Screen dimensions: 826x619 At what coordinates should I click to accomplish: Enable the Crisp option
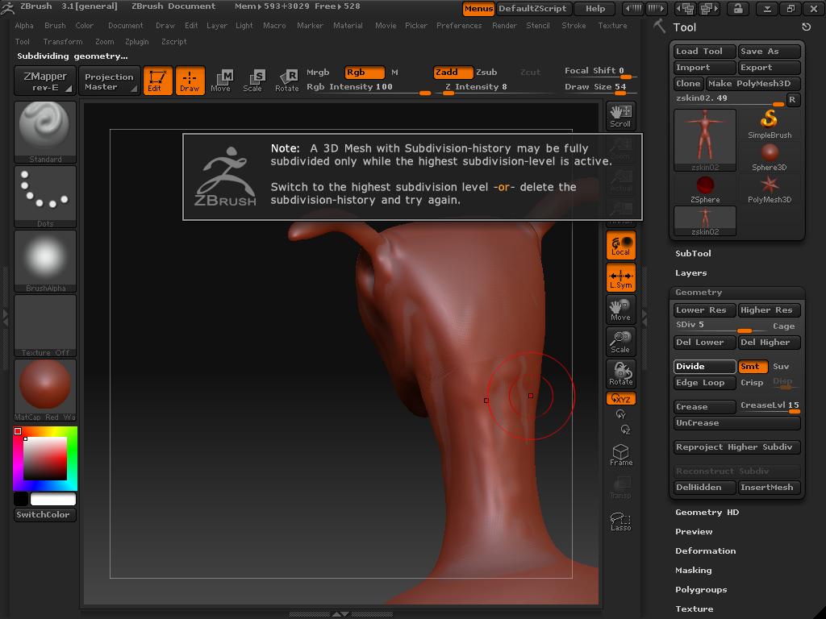tap(752, 383)
